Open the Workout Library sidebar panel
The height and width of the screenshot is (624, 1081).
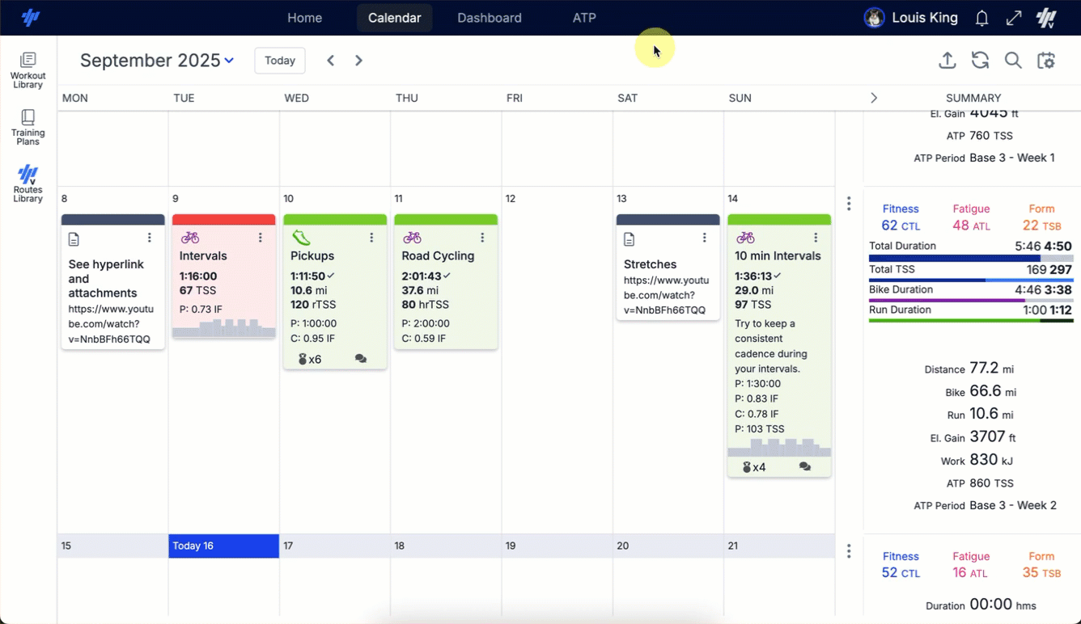click(x=28, y=70)
